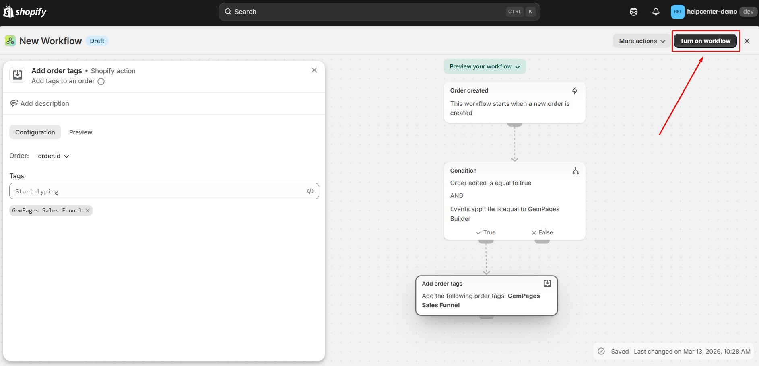The height and width of the screenshot is (366, 759).
Task: Click the lightning icon on Order created trigger
Action: point(575,90)
